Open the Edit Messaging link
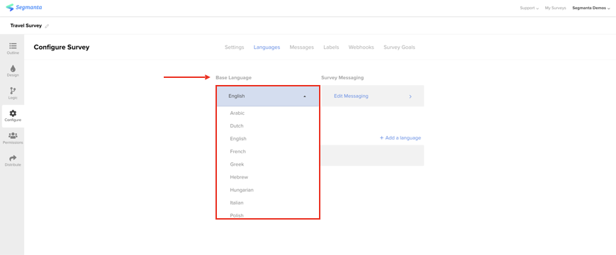 [x=351, y=96]
